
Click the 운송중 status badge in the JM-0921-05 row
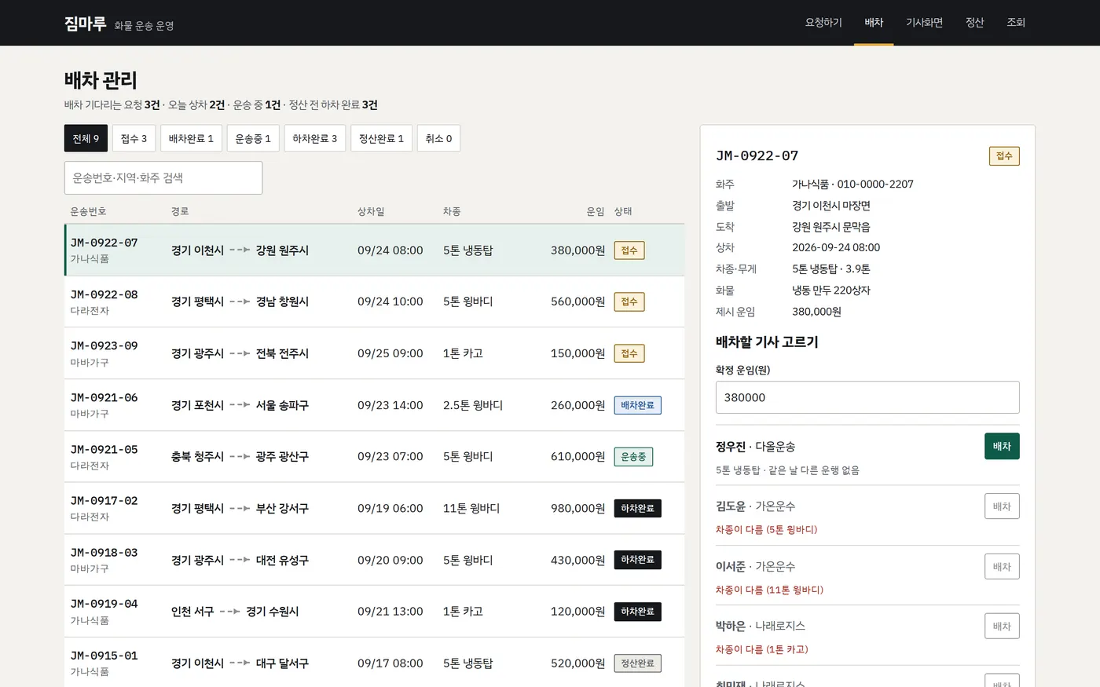(633, 456)
